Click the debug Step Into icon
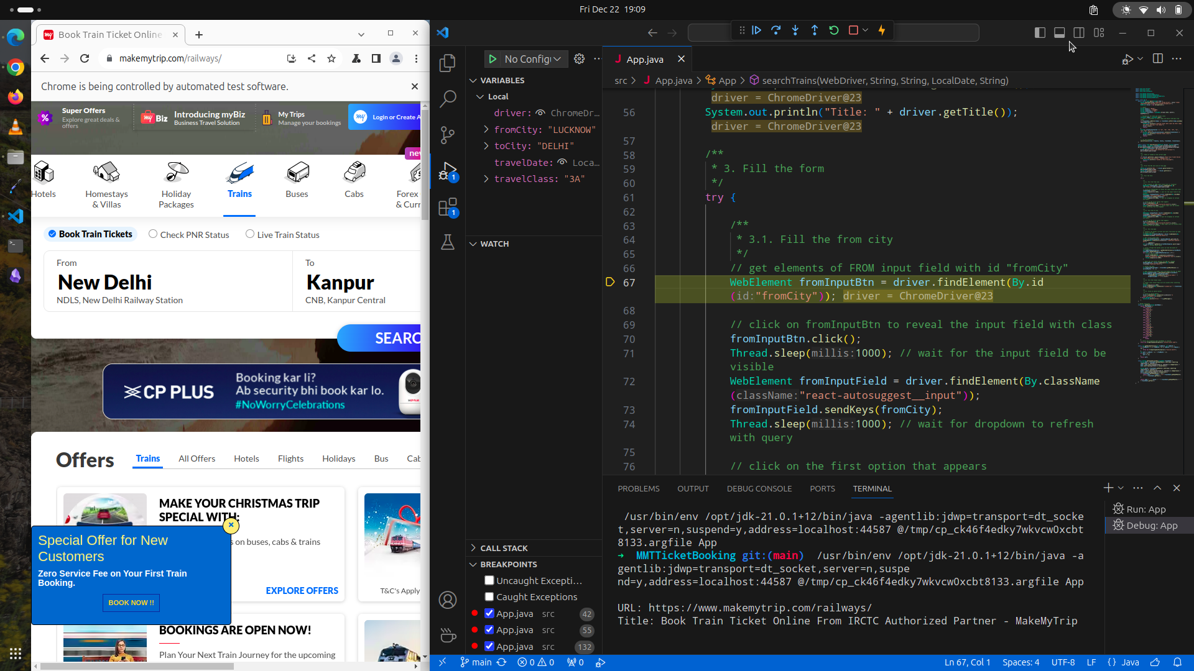 pyautogui.click(x=795, y=30)
